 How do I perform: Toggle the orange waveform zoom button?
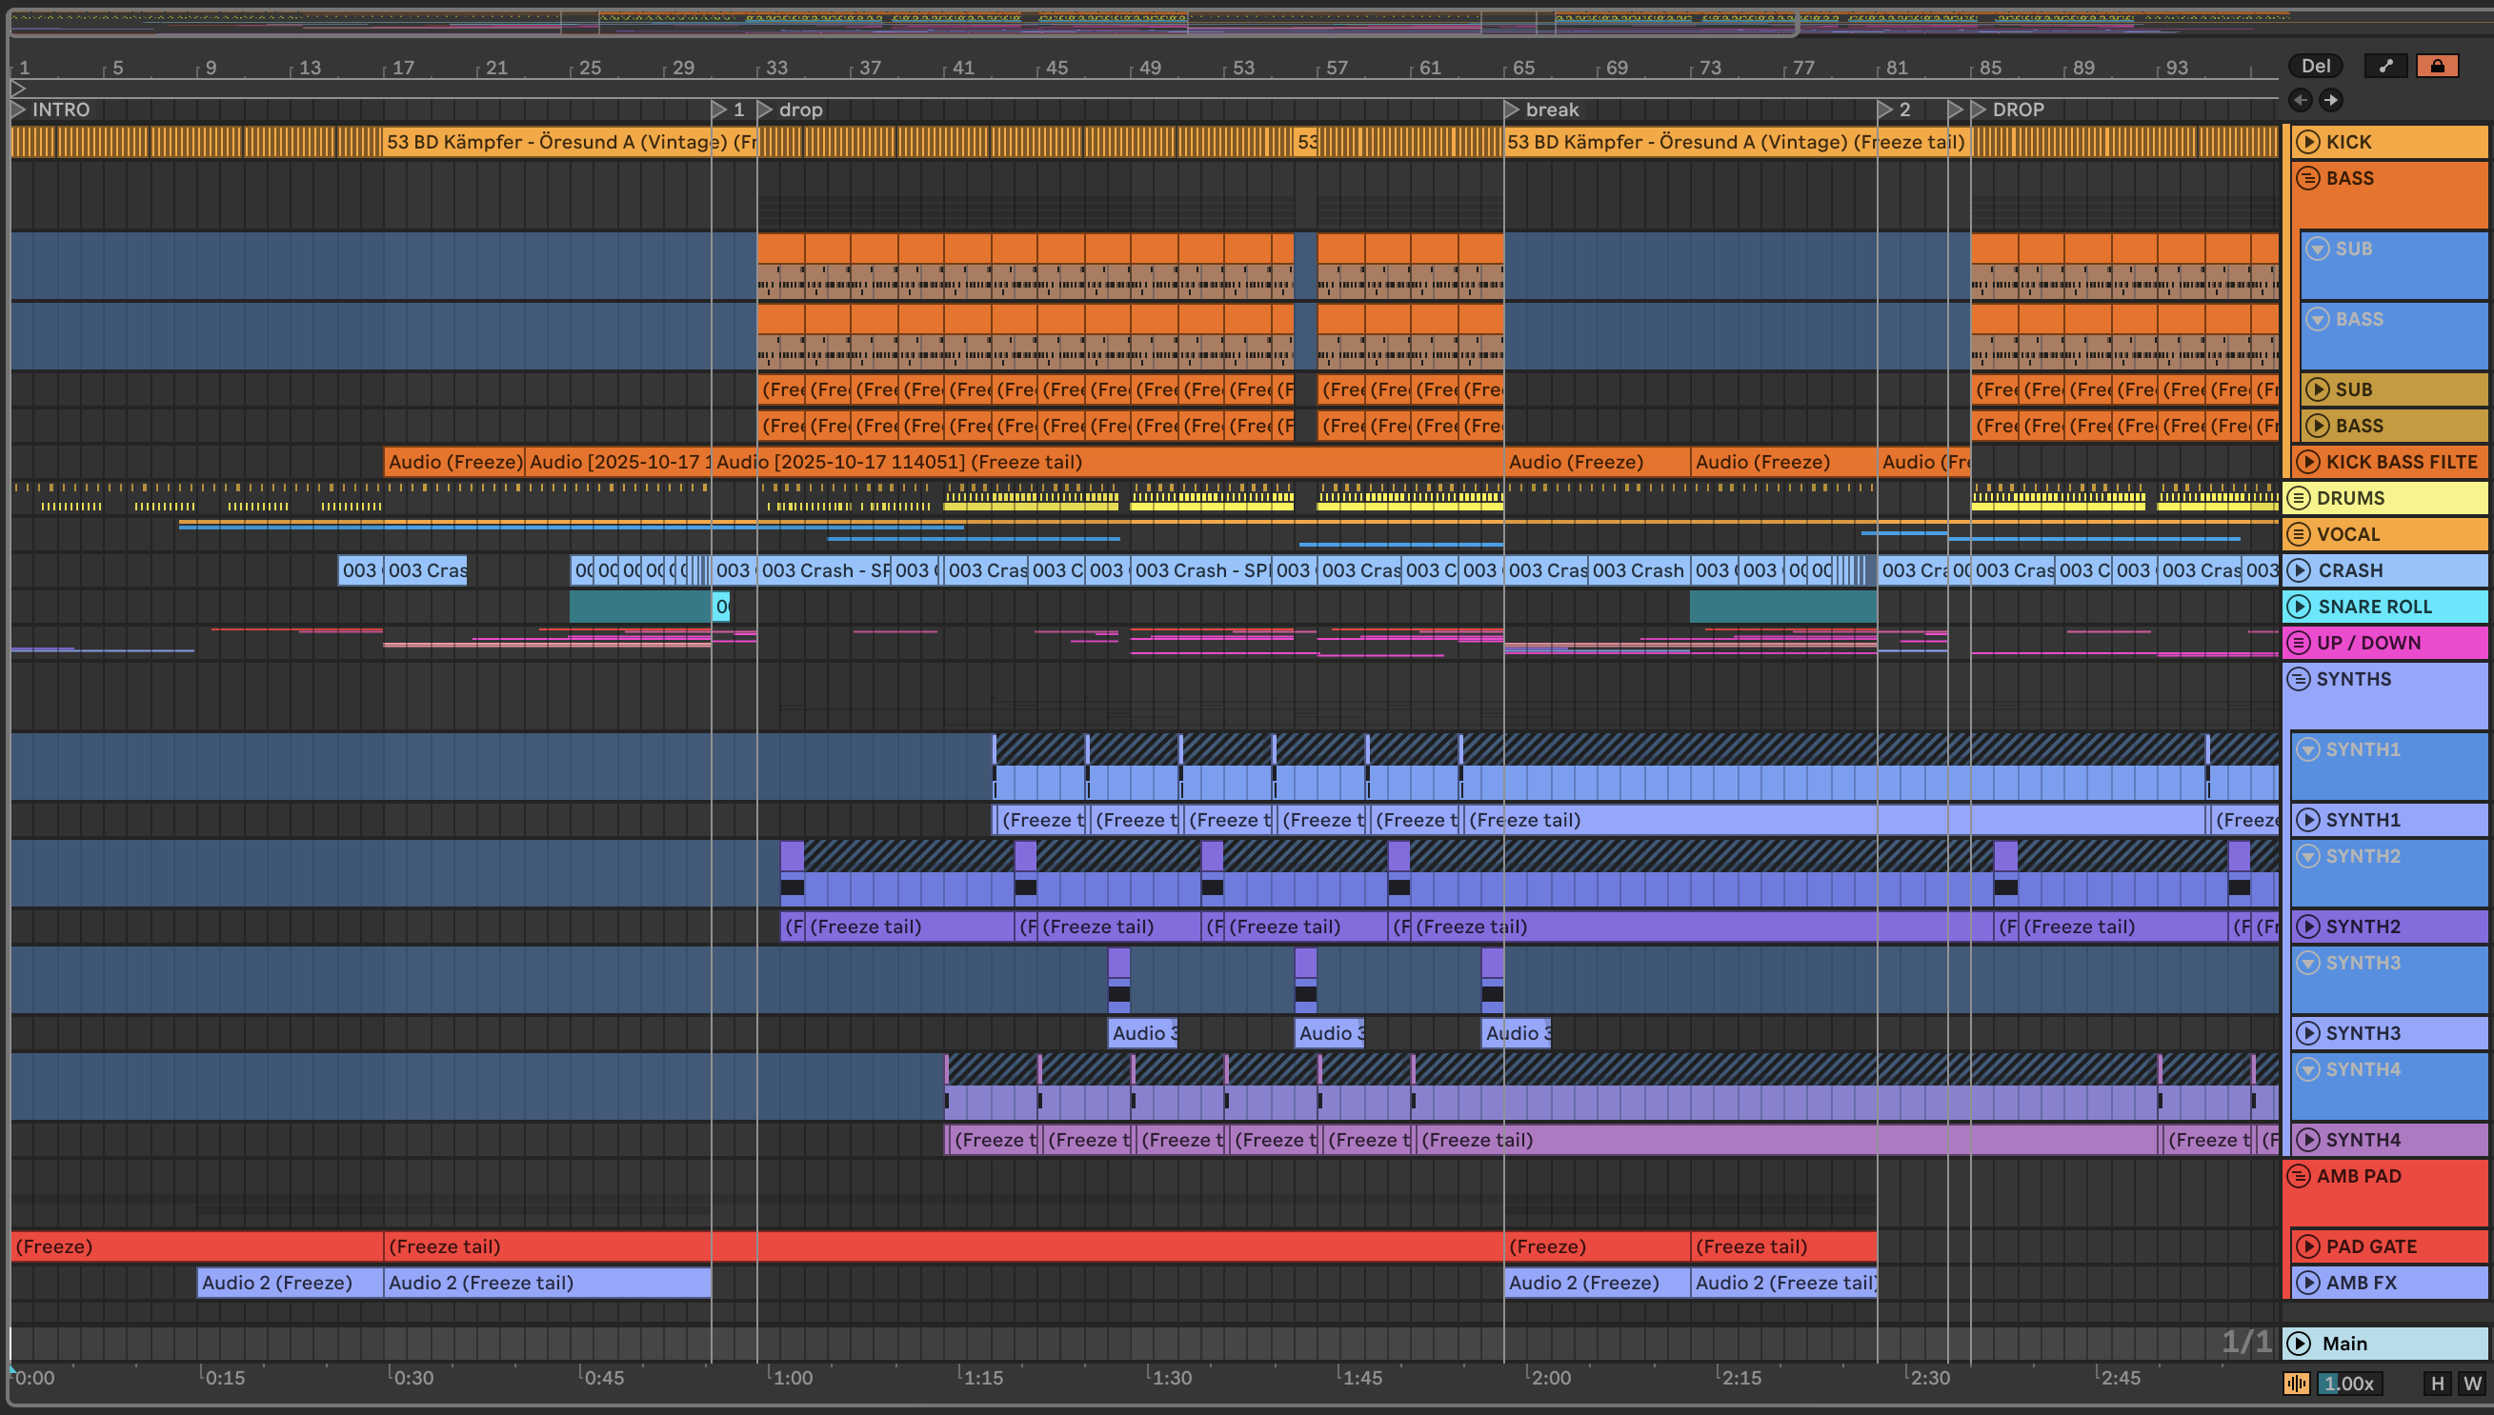click(2297, 1383)
